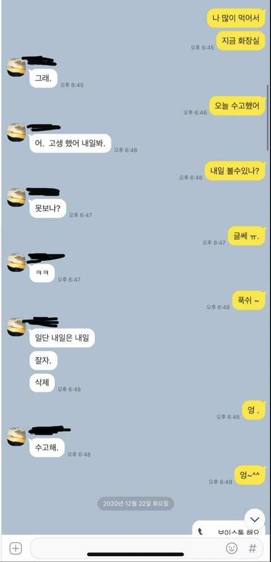The height and width of the screenshot is (562, 271).
Task: Jump to latest with the down chevron
Action: (255, 519)
